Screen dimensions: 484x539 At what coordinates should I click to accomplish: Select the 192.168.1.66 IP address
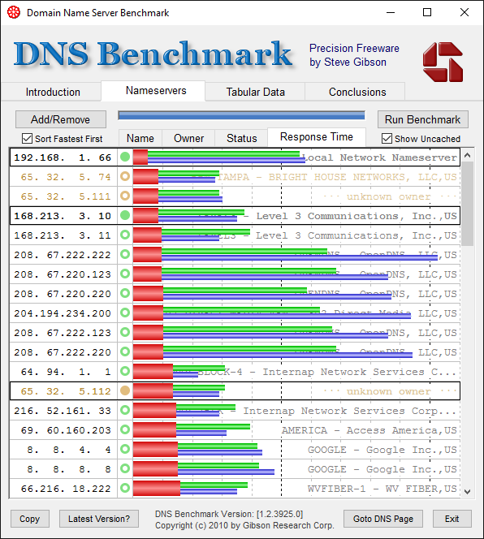63,157
